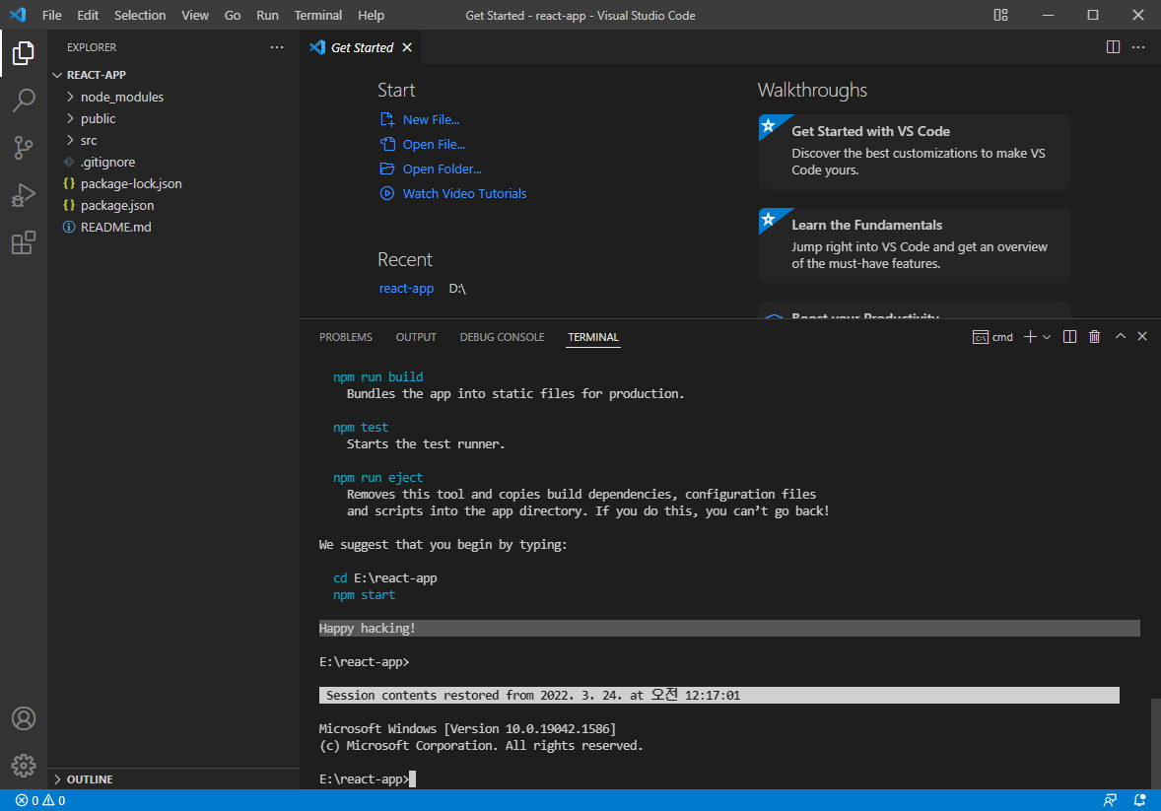Click Watch Video Tutorials link
The image size is (1161, 811).
[x=453, y=193]
